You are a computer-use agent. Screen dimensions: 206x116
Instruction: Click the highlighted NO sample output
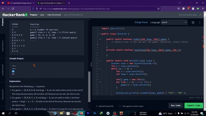tap(13, 71)
